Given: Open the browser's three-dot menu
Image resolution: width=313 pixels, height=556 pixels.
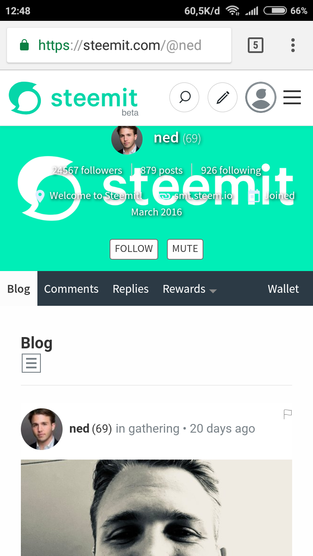Looking at the screenshot, I should click(x=293, y=45).
